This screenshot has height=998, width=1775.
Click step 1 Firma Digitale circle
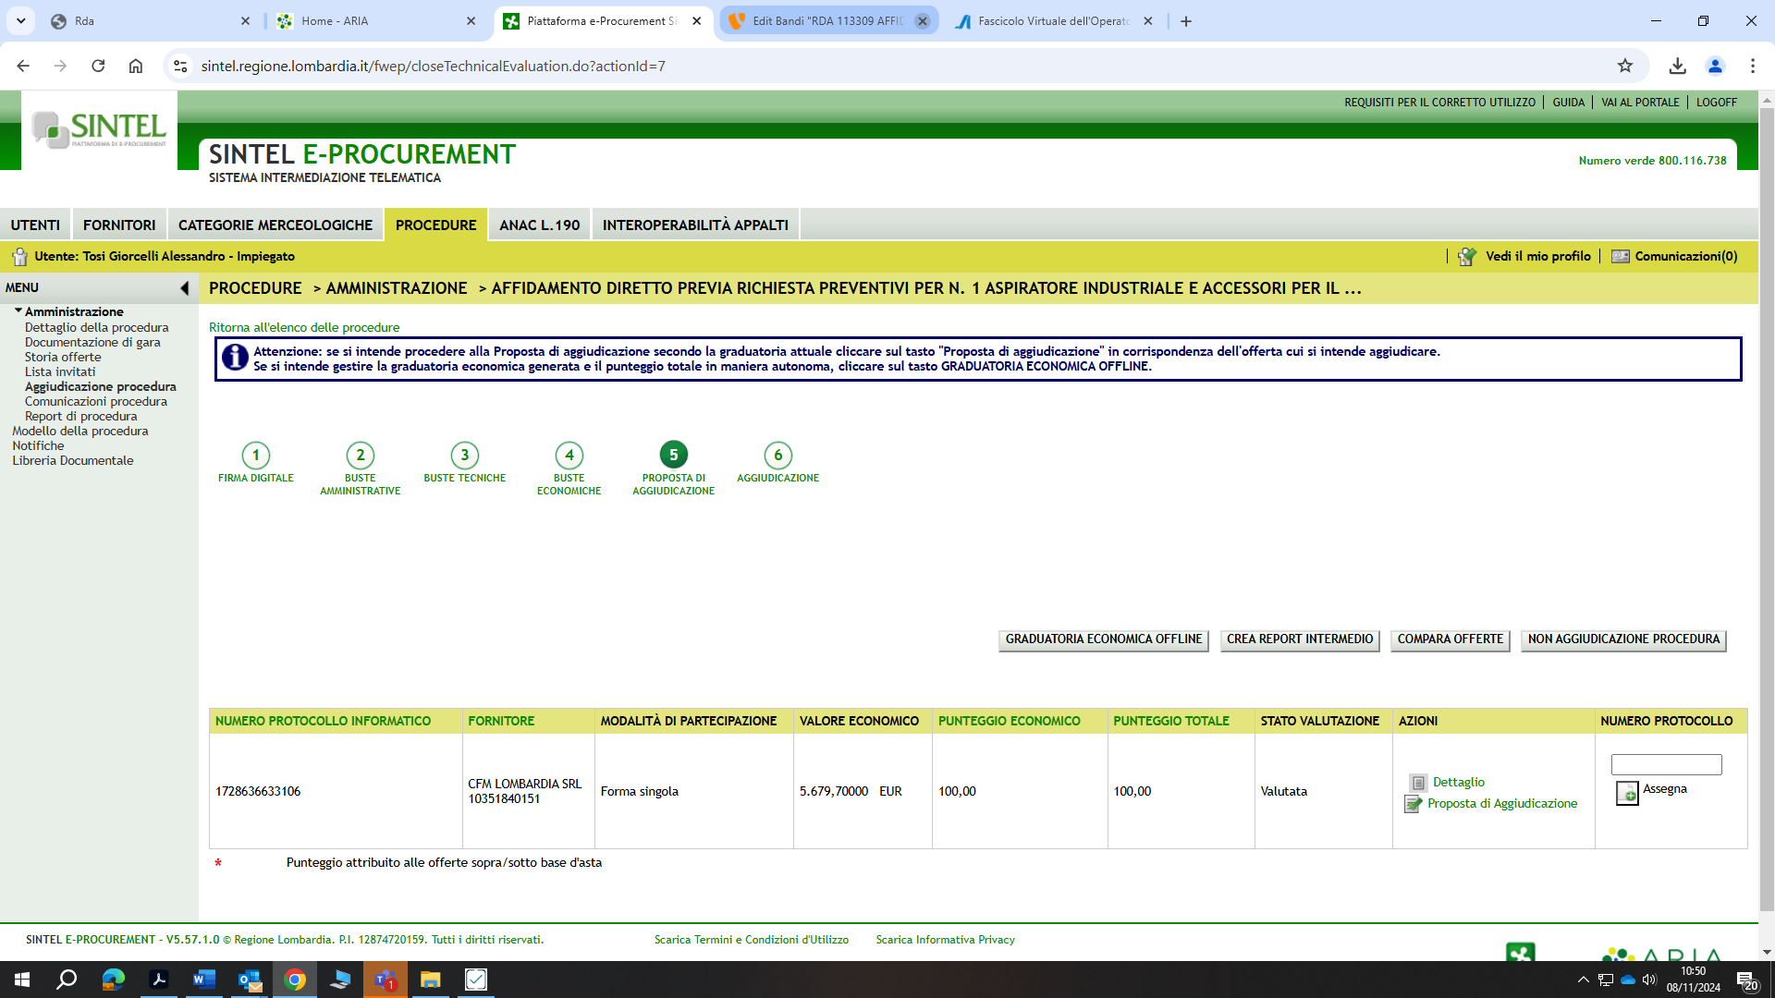pyautogui.click(x=256, y=455)
